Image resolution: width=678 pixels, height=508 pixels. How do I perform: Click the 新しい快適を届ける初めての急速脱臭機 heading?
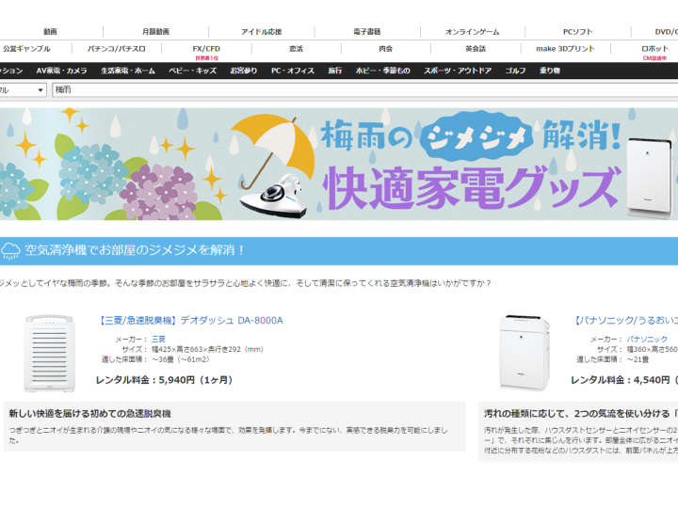90,413
